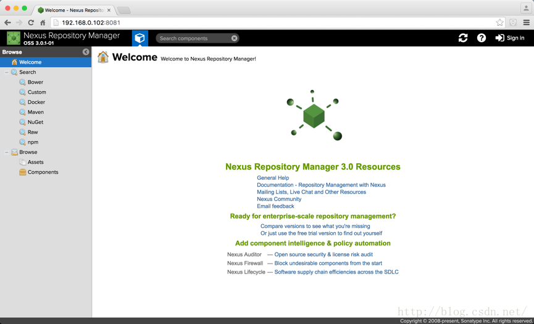Image resolution: width=534 pixels, height=324 pixels.
Task: Open npm search
Action: tap(33, 142)
